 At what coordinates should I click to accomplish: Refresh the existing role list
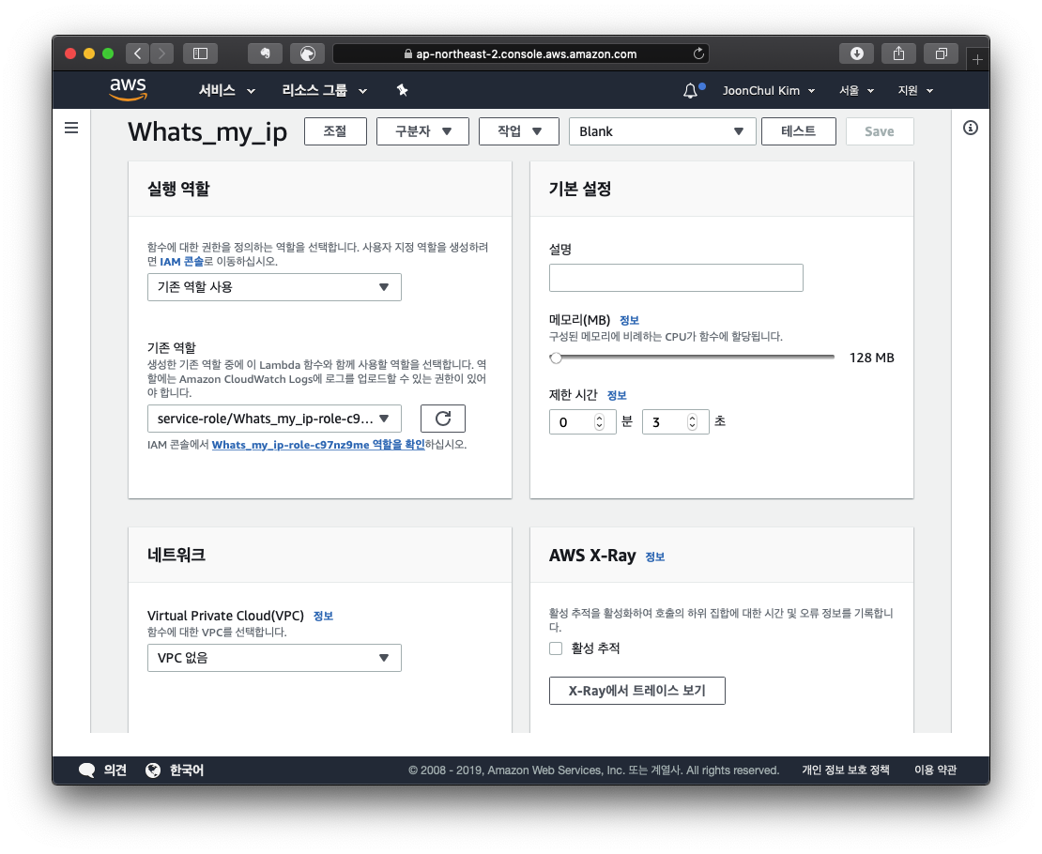point(442,419)
